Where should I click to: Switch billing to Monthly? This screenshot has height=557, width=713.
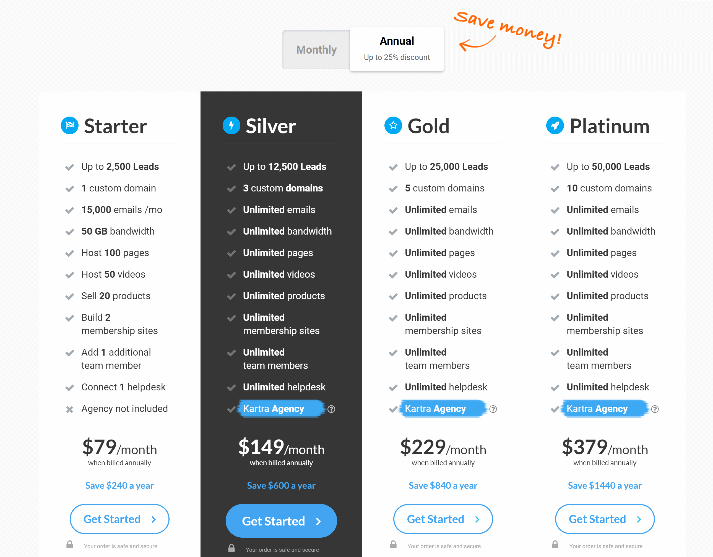coord(316,49)
